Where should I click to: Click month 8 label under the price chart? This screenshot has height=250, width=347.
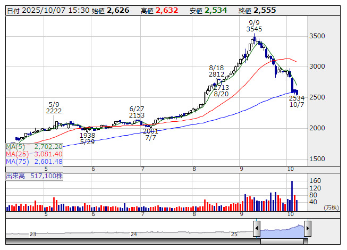pos(194,169)
